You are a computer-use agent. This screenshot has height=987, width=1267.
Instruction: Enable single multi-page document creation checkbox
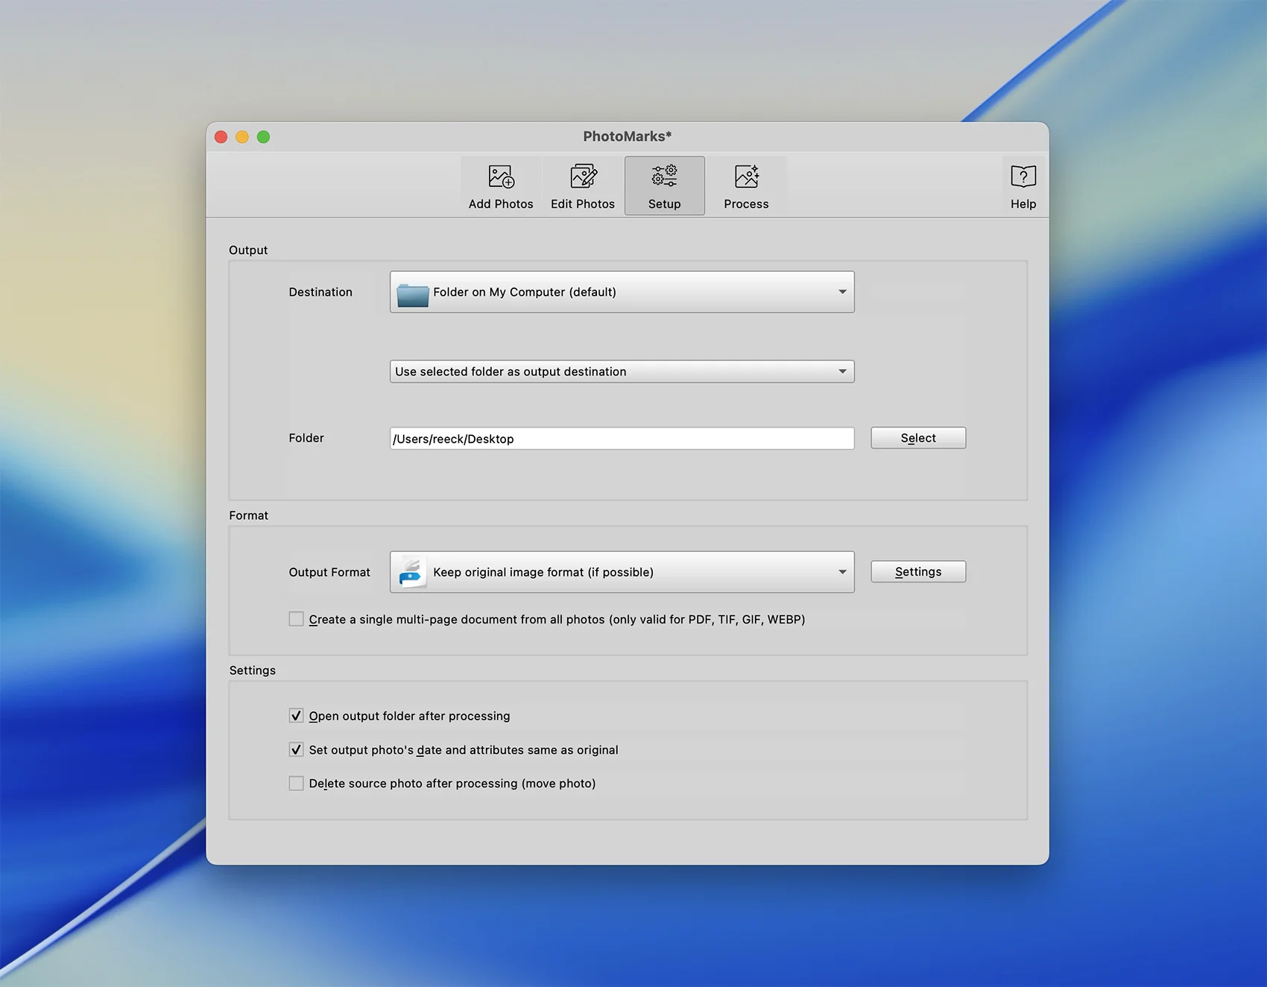click(x=297, y=619)
